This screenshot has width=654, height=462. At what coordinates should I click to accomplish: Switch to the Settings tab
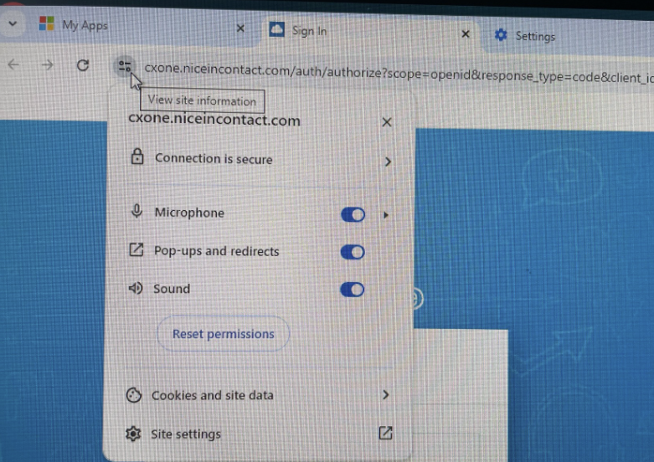pyautogui.click(x=567, y=37)
